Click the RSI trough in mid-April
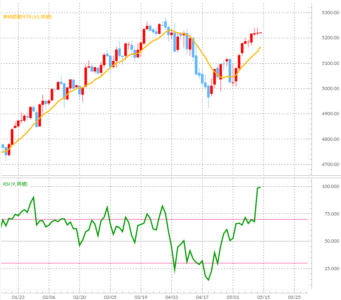 coord(208,280)
